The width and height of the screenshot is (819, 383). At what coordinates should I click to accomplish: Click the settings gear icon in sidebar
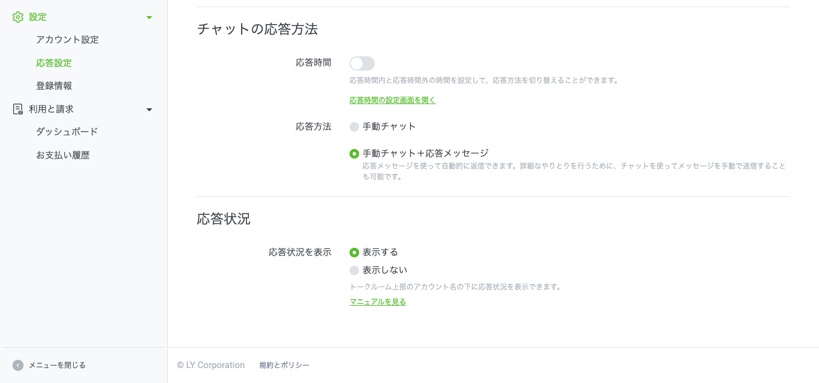pos(18,17)
